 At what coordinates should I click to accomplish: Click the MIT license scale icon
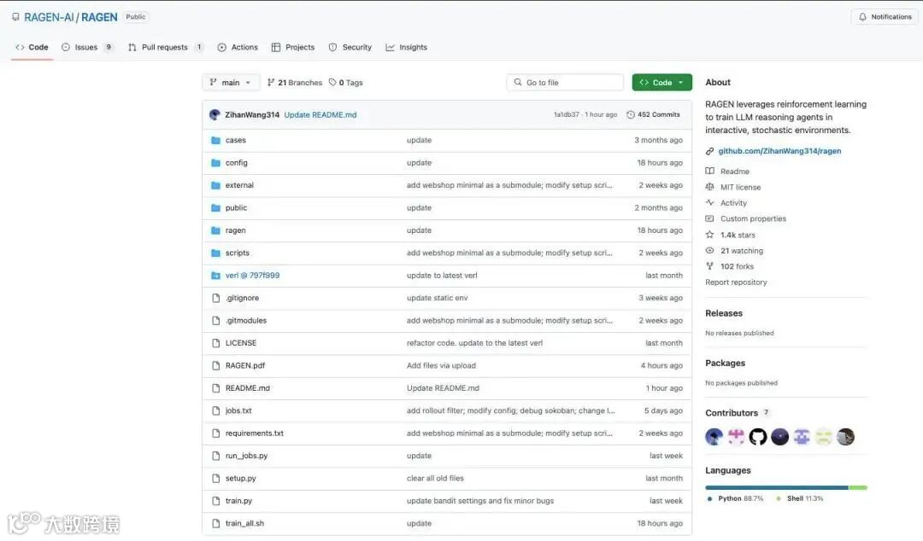point(709,187)
